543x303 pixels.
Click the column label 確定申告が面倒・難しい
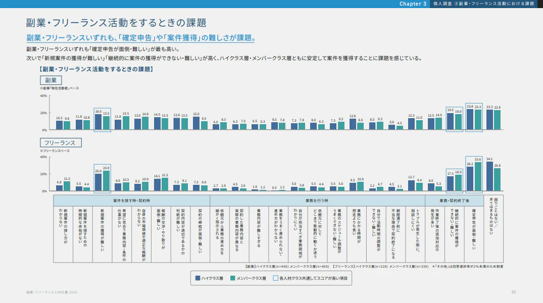coord(474,229)
